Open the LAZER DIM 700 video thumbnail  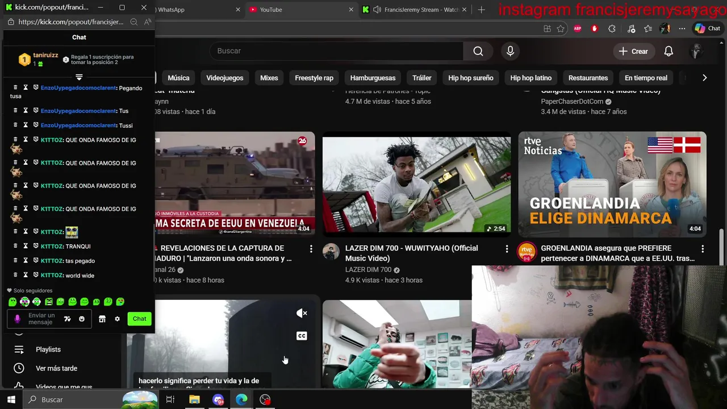tap(416, 184)
